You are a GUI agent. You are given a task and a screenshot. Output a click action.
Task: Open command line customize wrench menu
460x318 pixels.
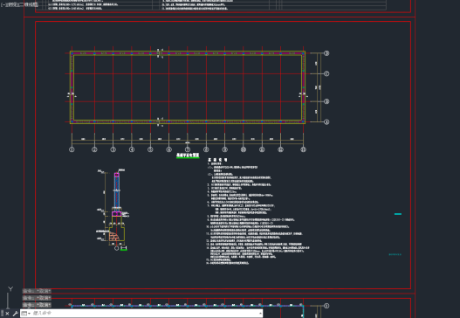[16, 314]
